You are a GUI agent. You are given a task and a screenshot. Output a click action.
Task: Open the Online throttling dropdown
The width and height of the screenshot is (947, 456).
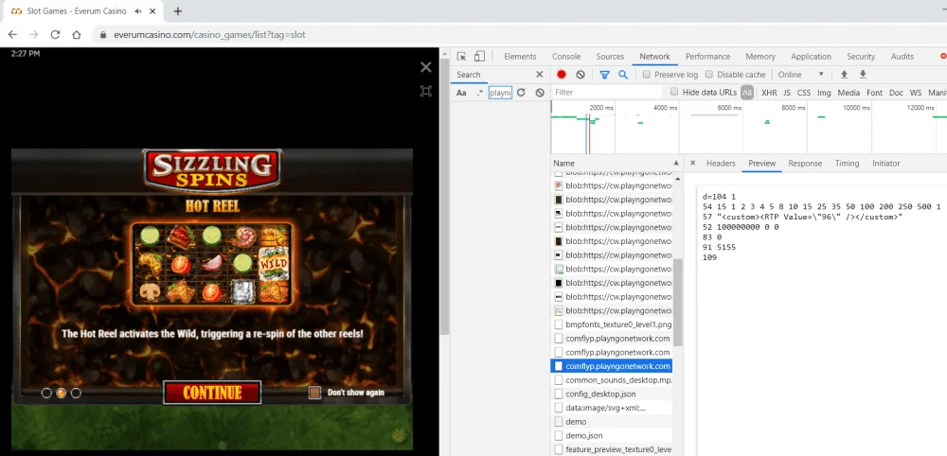pos(801,75)
